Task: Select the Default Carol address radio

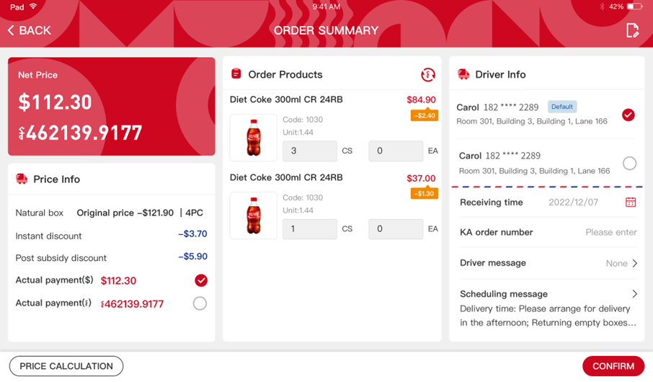Action: click(628, 115)
